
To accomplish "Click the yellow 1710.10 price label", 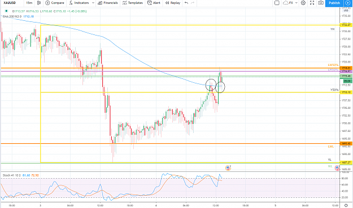I will pos(346,92).
